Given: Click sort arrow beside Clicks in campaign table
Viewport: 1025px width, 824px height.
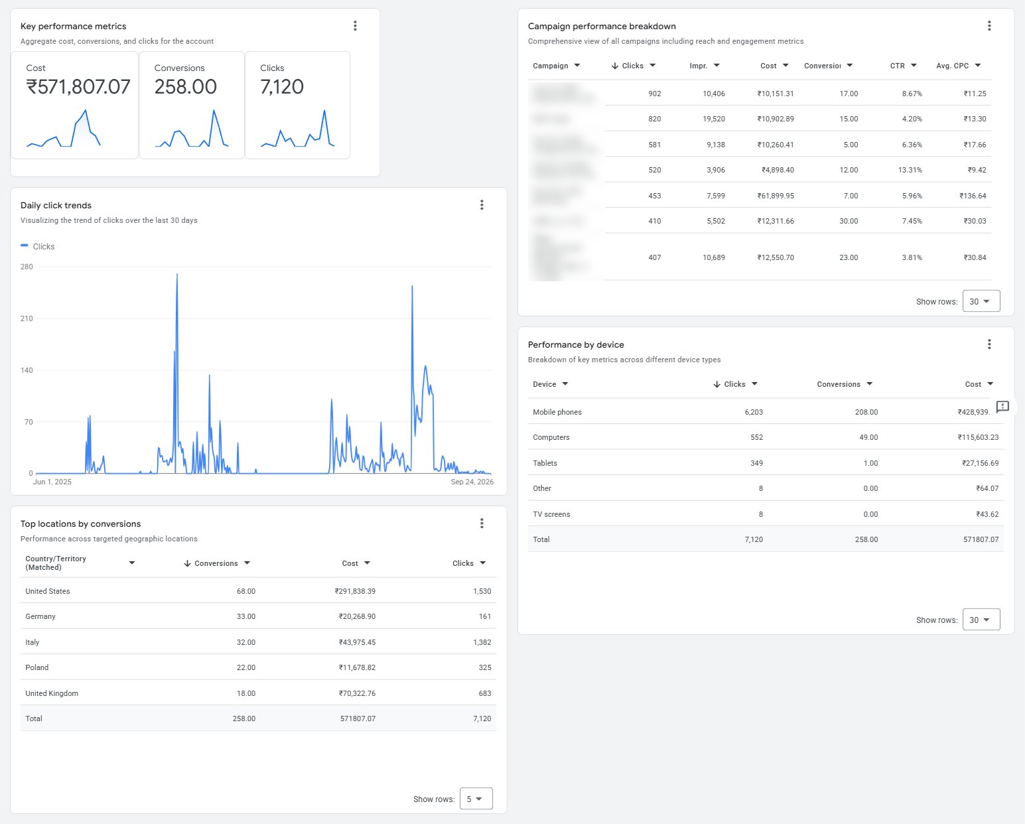Looking at the screenshot, I should (615, 66).
